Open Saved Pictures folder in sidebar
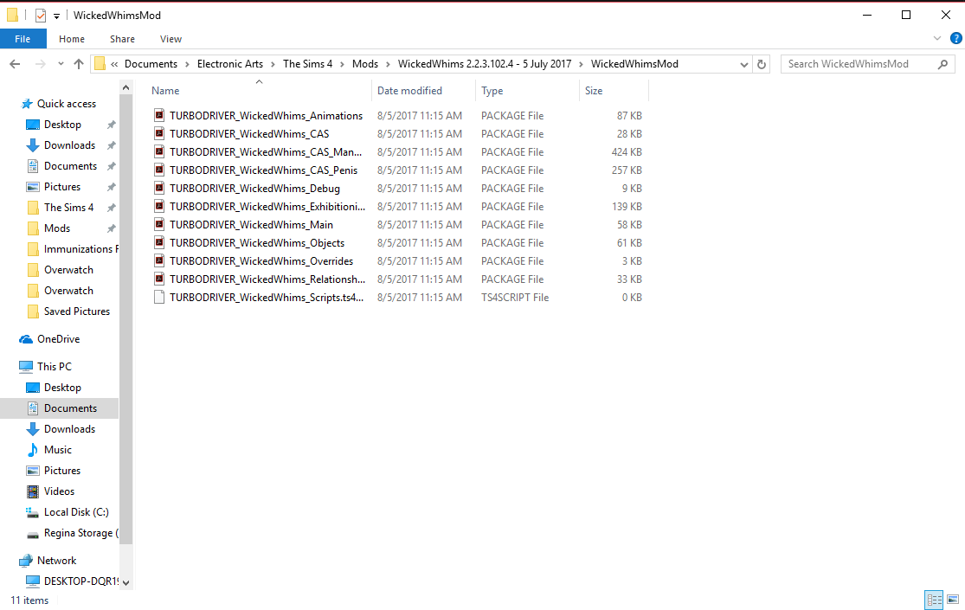This screenshot has height=610, width=965. [77, 311]
